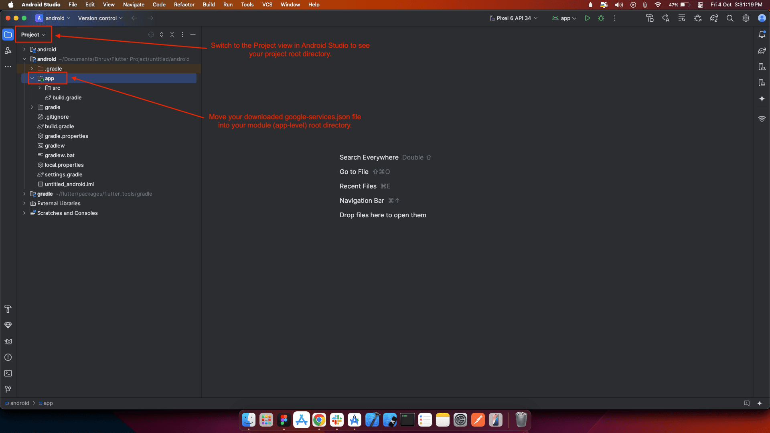Open the Pixel 6 API 34 device dropdown
The image size is (770, 433).
pyautogui.click(x=514, y=18)
